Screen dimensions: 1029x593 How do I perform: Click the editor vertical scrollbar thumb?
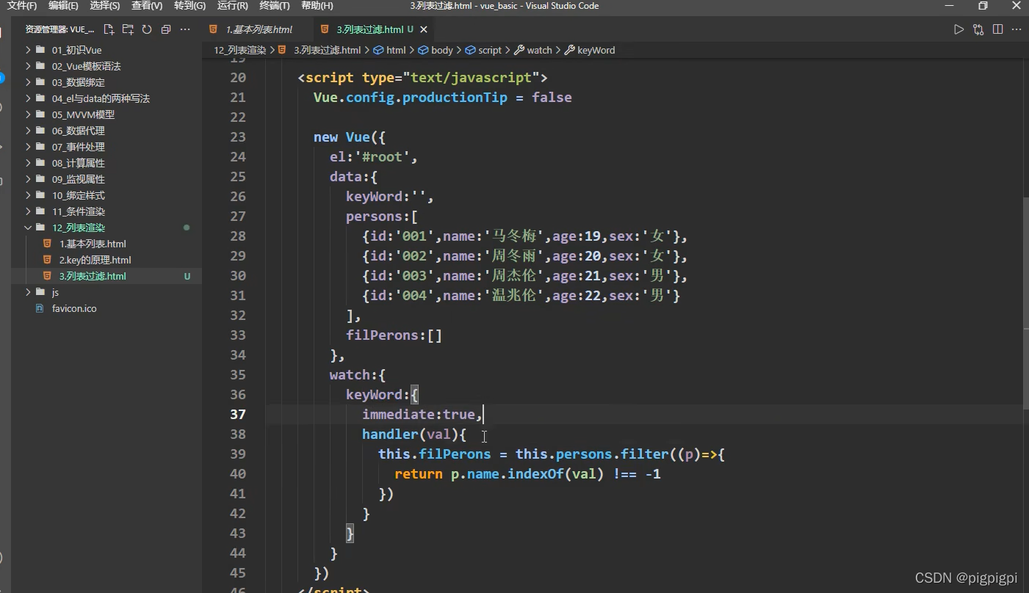(1025, 302)
